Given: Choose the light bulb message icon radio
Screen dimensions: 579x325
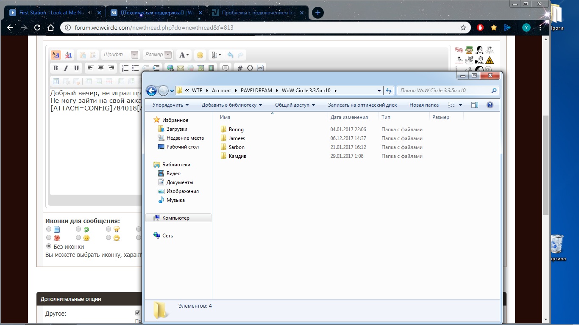Looking at the screenshot, I should click(109, 229).
